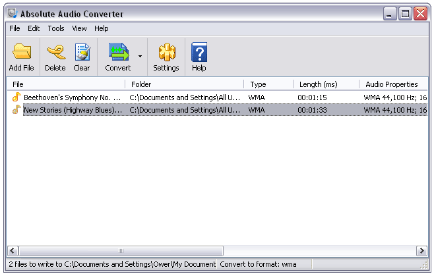Open the View menu
This screenshot has height=276, width=434.
tap(79, 28)
